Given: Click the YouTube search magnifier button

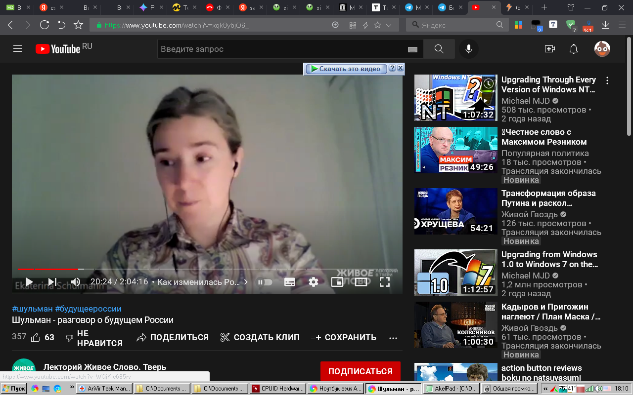Looking at the screenshot, I should coord(439,49).
